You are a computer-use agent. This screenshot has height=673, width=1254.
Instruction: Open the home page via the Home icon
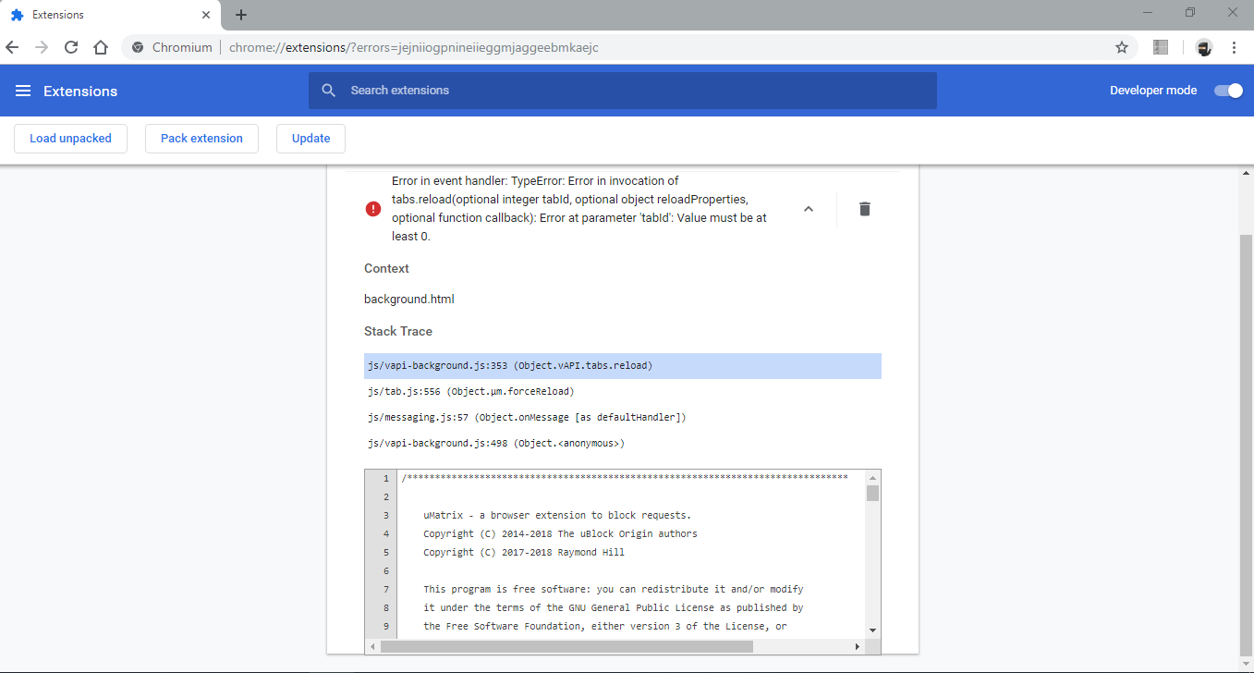click(x=101, y=47)
